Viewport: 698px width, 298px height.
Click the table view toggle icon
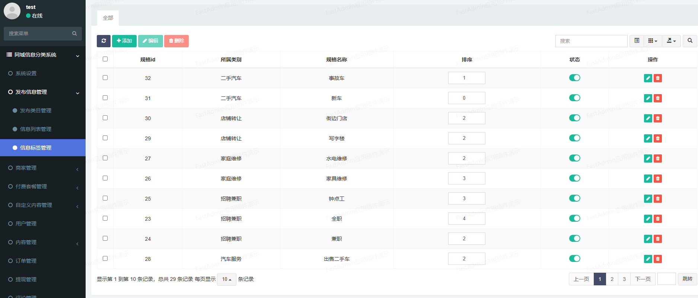coord(637,41)
